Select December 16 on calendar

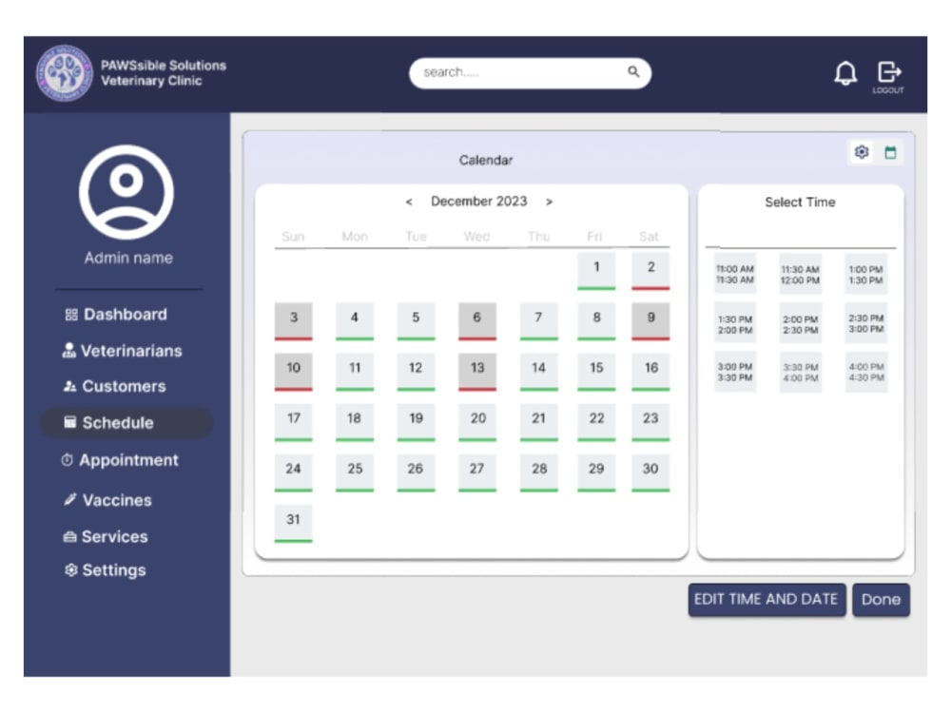tap(650, 371)
